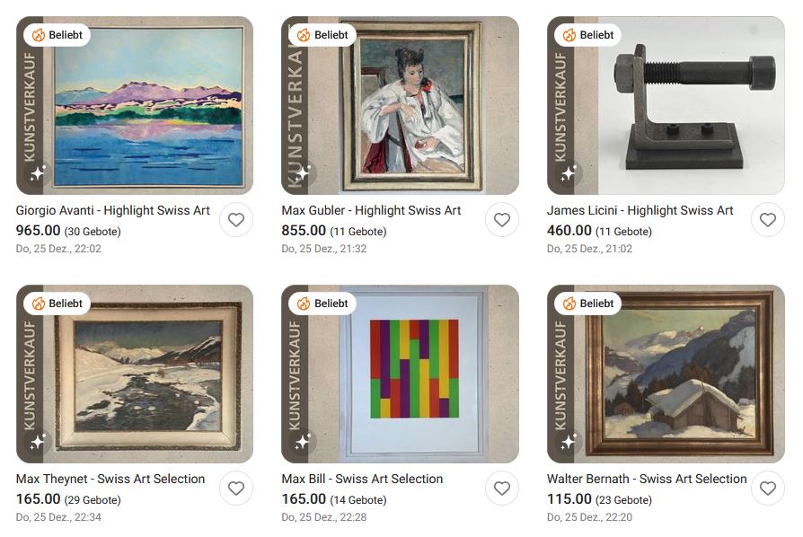
Task: Save Max Bill listing using heart icon
Action: pyautogui.click(x=502, y=489)
